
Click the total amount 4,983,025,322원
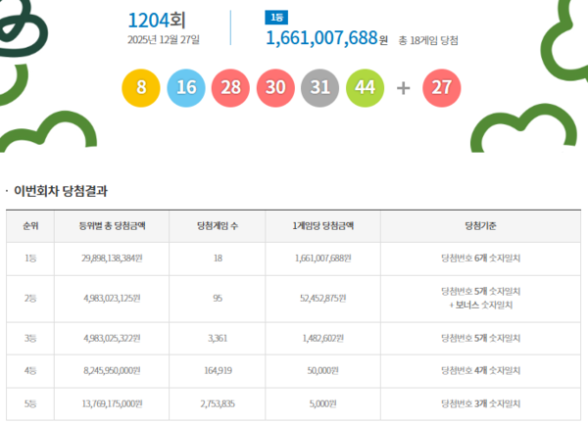pos(112,339)
